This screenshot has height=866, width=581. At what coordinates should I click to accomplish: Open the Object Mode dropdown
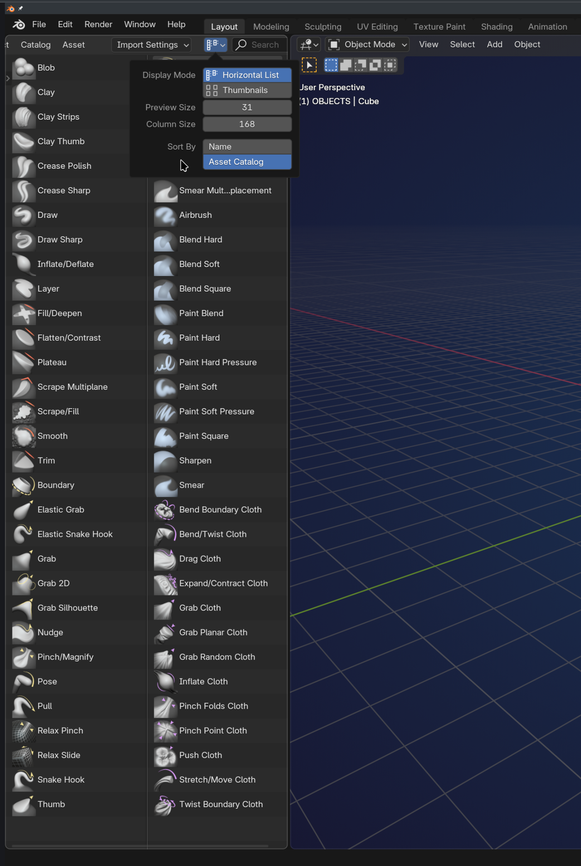pos(367,45)
